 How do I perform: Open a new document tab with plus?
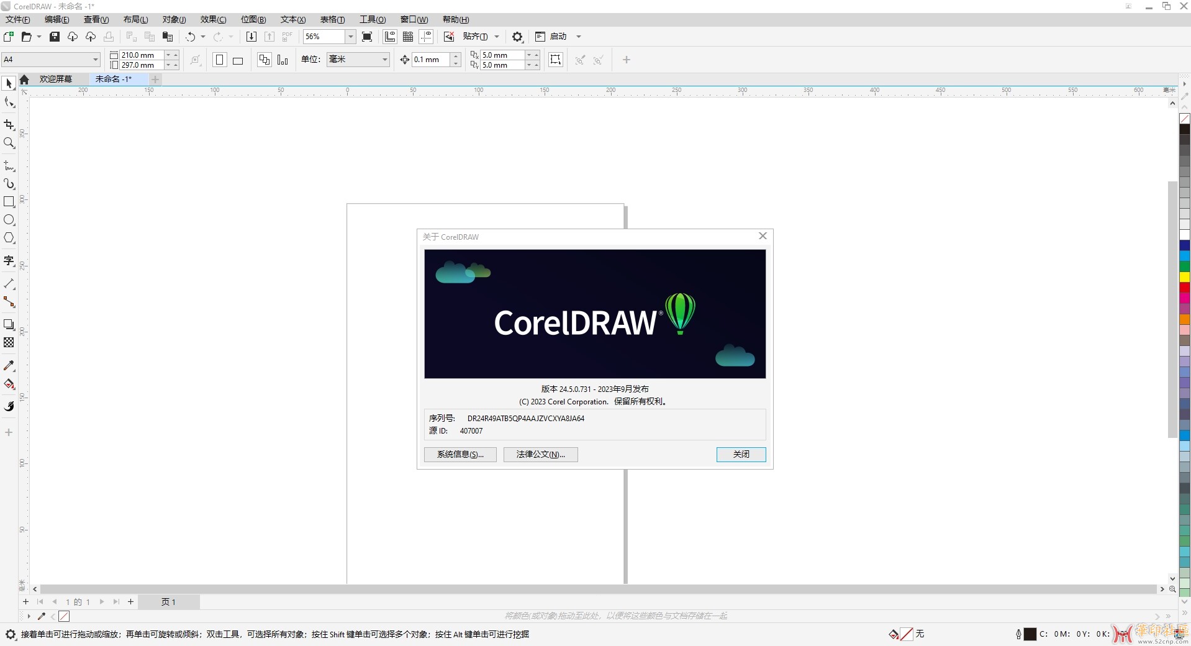[x=155, y=79]
